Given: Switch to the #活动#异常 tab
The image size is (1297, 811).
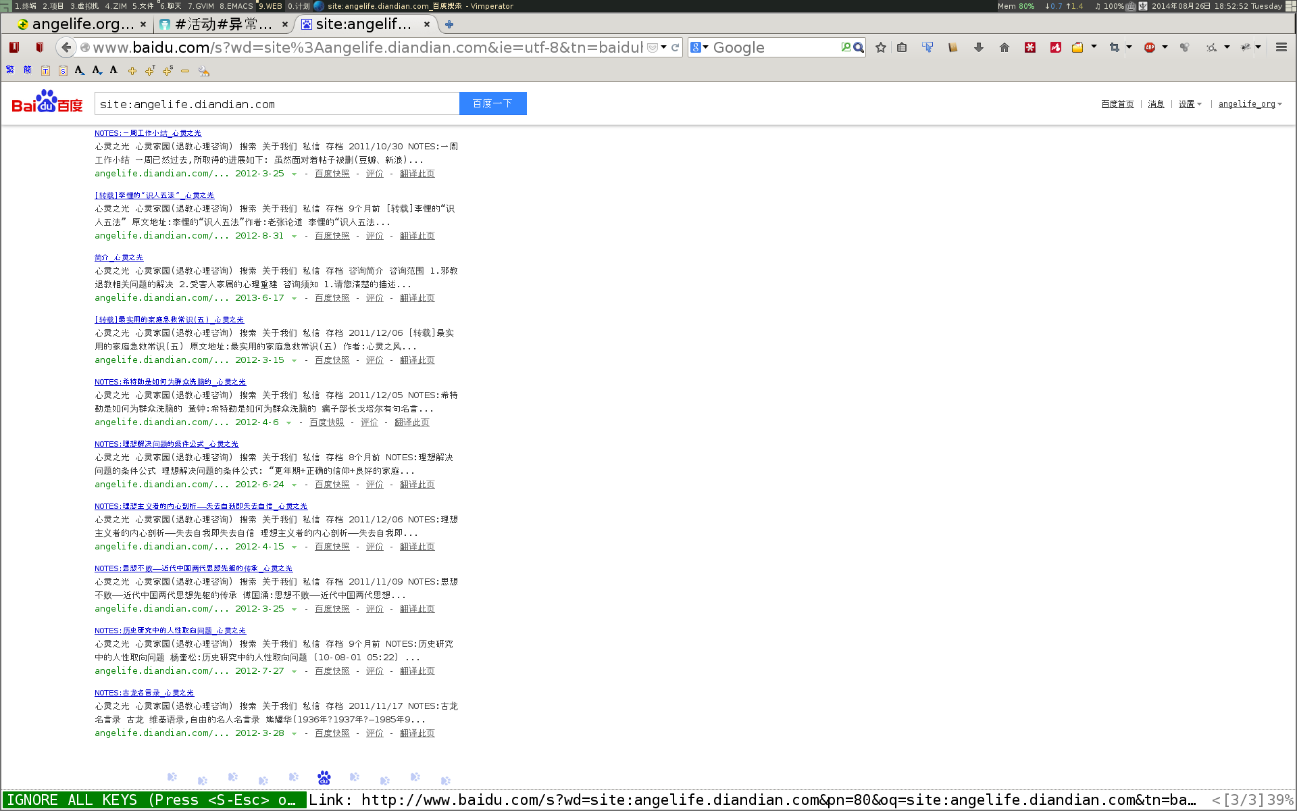Looking at the screenshot, I should coord(223,24).
